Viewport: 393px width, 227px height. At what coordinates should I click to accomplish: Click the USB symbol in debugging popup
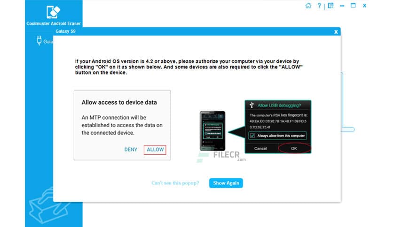(x=252, y=105)
